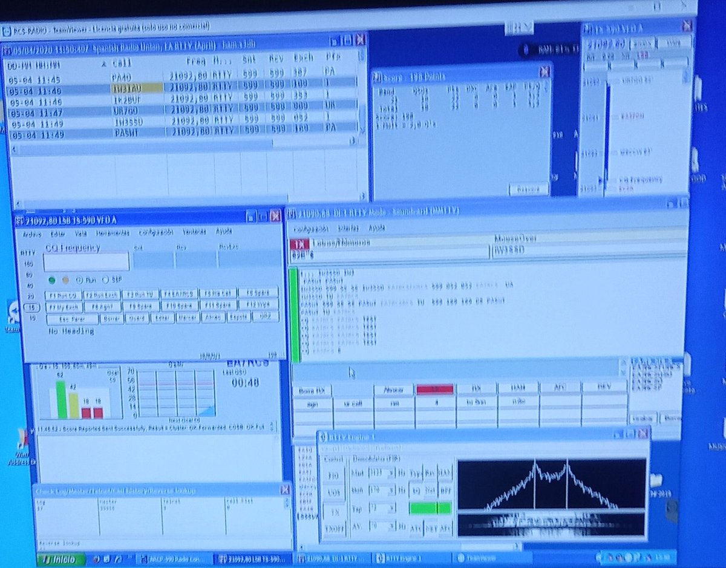Open Configuración menu in entry window
The height and width of the screenshot is (568, 726).
pos(155,232)
